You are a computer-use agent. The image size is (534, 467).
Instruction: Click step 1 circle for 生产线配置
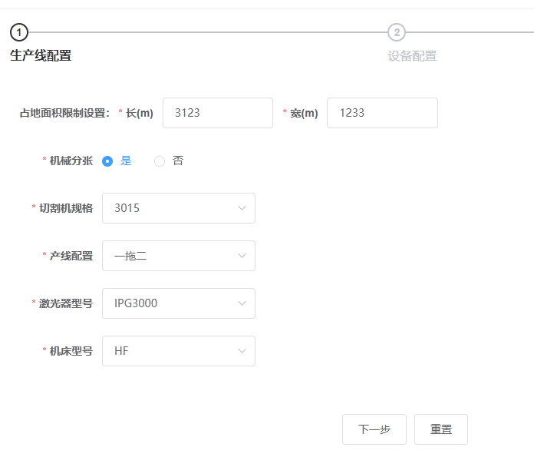pos(19,32)
